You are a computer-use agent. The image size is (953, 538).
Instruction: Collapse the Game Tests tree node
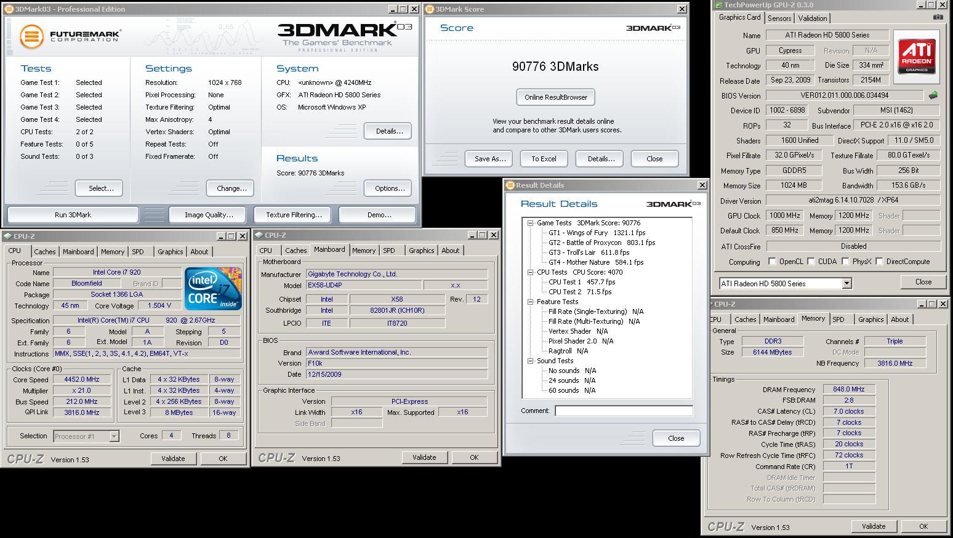point(530,223)
